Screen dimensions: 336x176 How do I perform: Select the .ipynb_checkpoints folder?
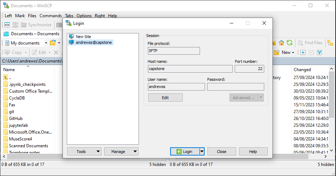(x=24, y=84)
